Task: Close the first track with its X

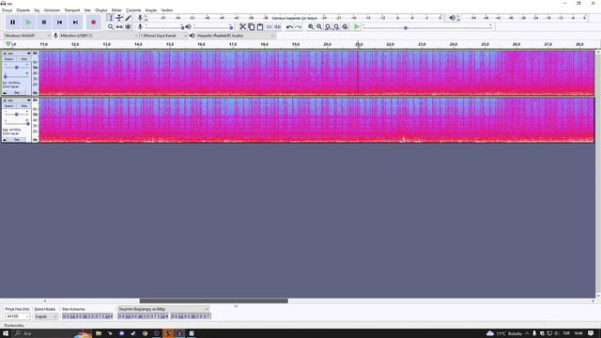Action: (x=5, y=54)
